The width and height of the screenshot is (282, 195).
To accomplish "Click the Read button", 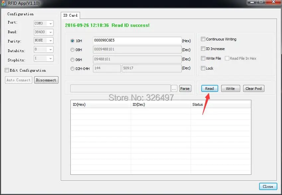I will point(210,89).
